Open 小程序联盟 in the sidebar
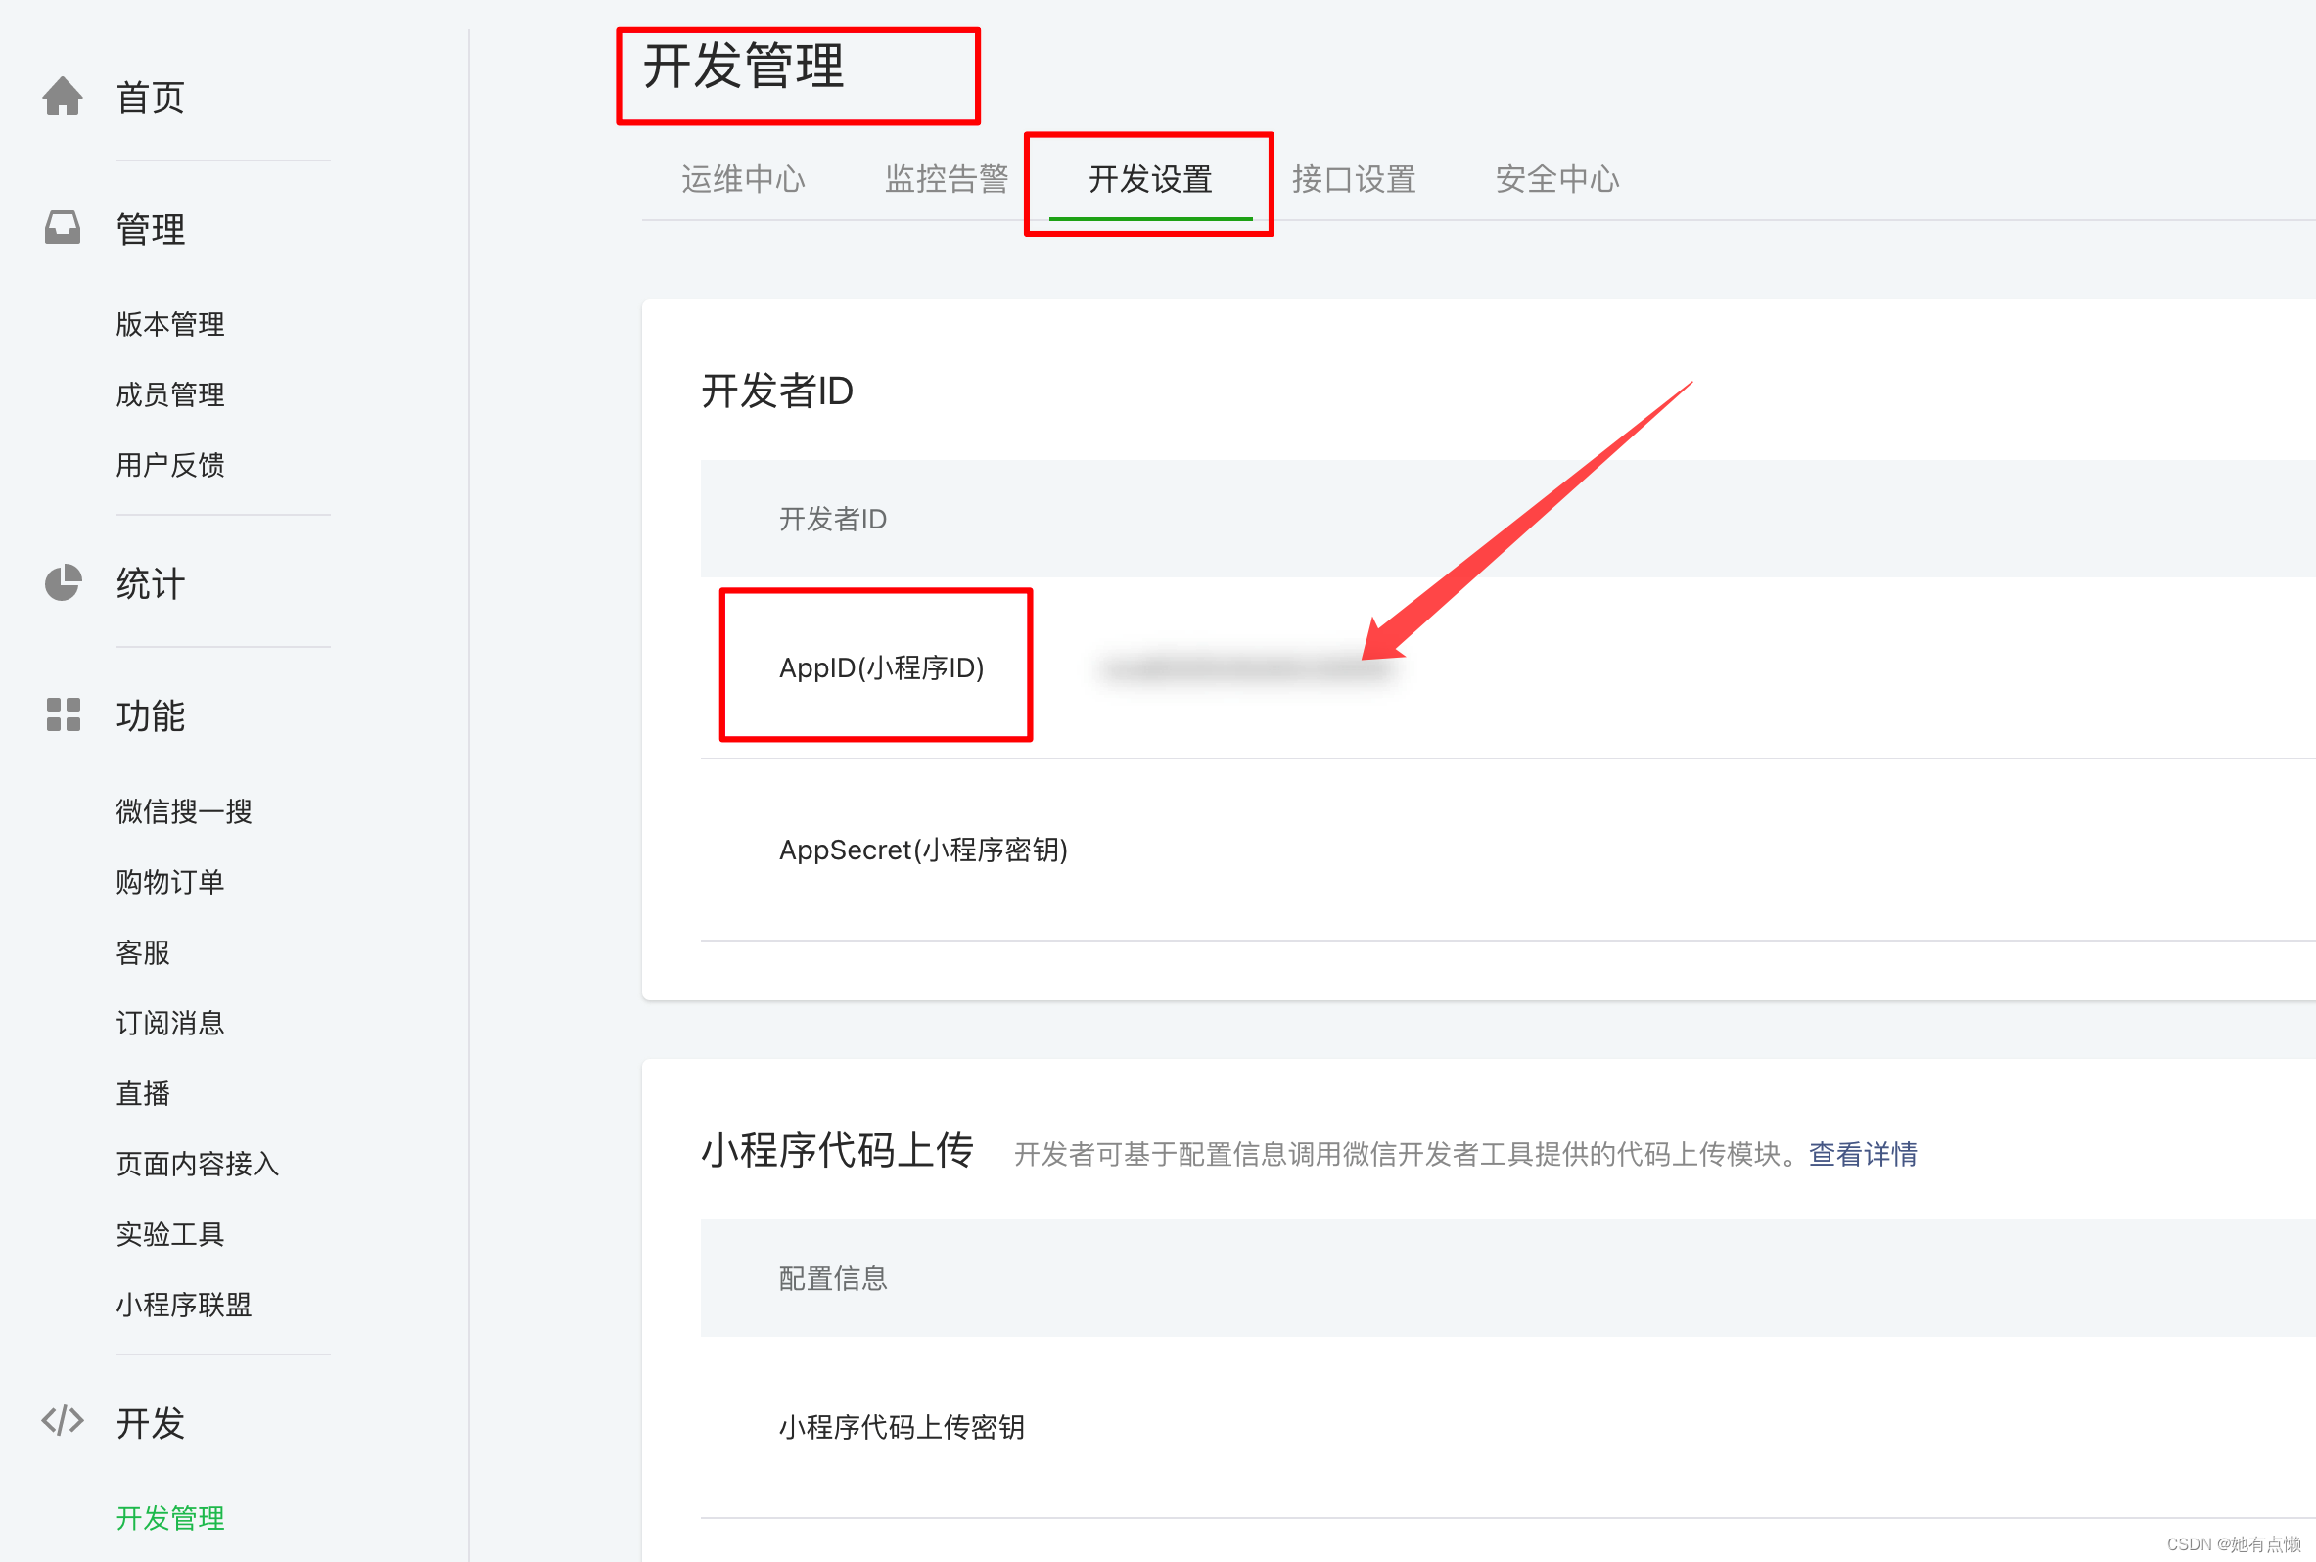 point(184,1305)
